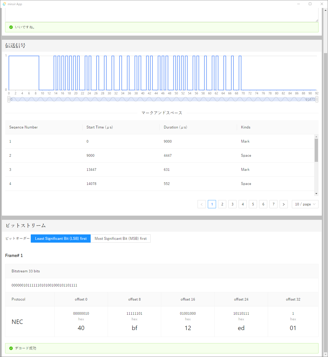Click the table scrollbar down arrow

point(316,194)
